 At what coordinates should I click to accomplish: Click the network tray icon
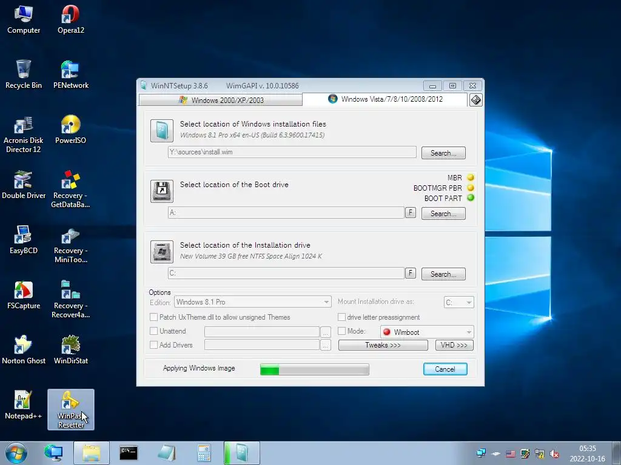tap(481, 453)
